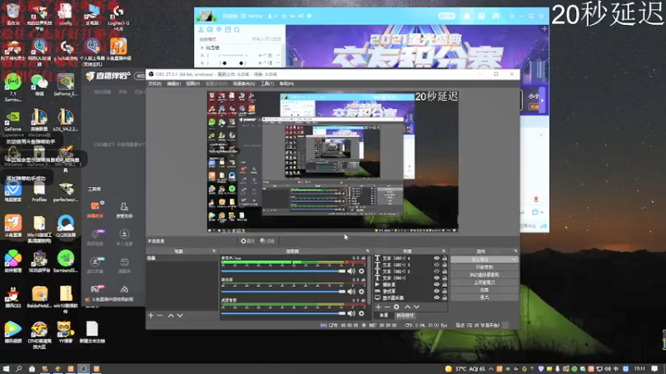Open the notification center on taskbar
The width and height of the screenshot is (666, 374).
pos(654,369)
